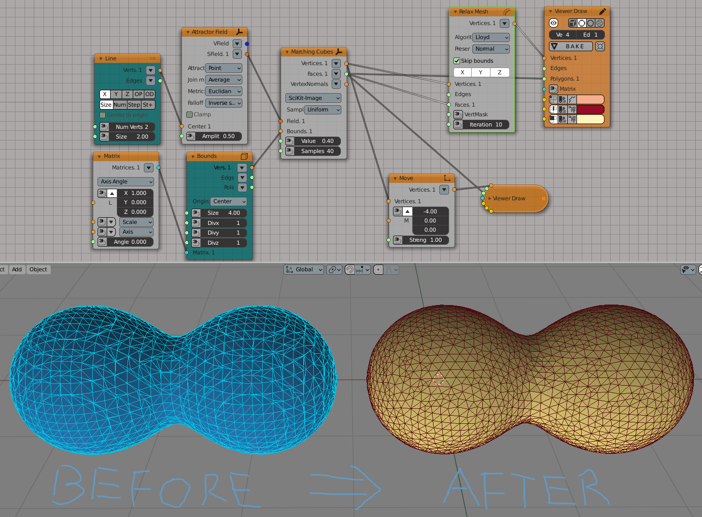Viewport: 702px width, 517px height.
Task: Click the proportional editing icon in viewport header
Action: click(x=379, y=270)
